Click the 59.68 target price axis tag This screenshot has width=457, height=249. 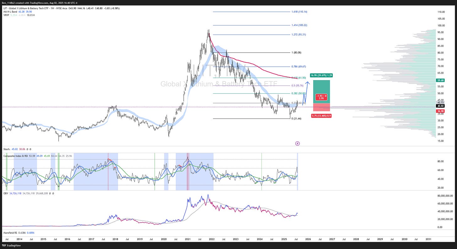440,80
